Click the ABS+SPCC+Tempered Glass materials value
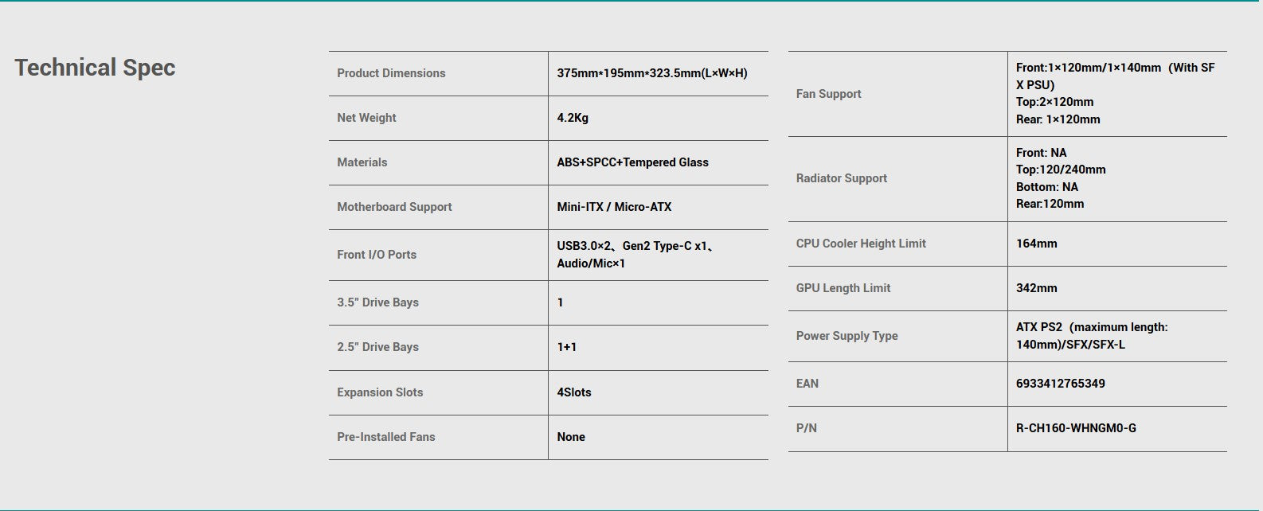This screenshot has width=1263, height=511. (x=632, y=162)
